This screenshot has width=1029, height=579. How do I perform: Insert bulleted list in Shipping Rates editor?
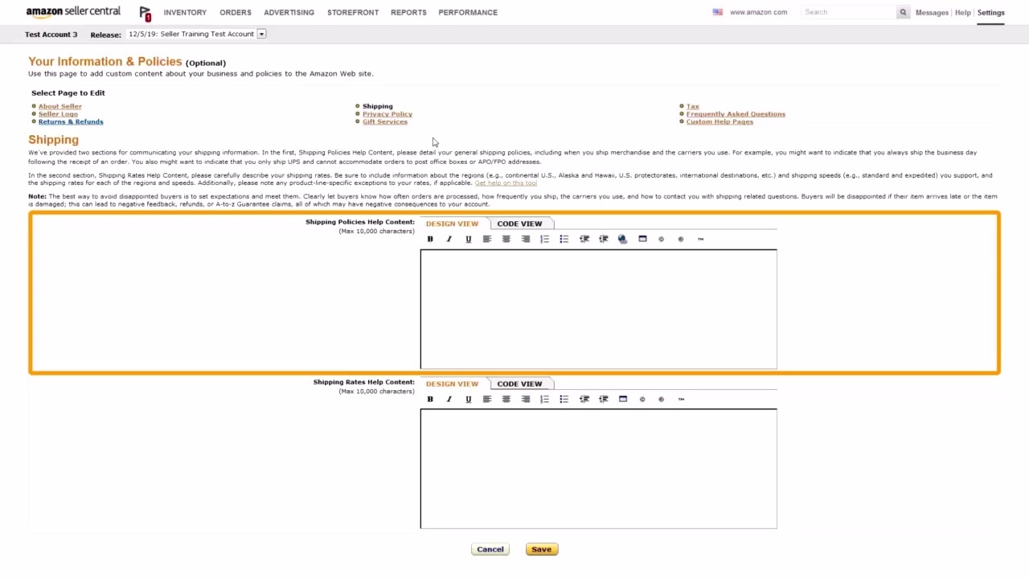[564, 399]
